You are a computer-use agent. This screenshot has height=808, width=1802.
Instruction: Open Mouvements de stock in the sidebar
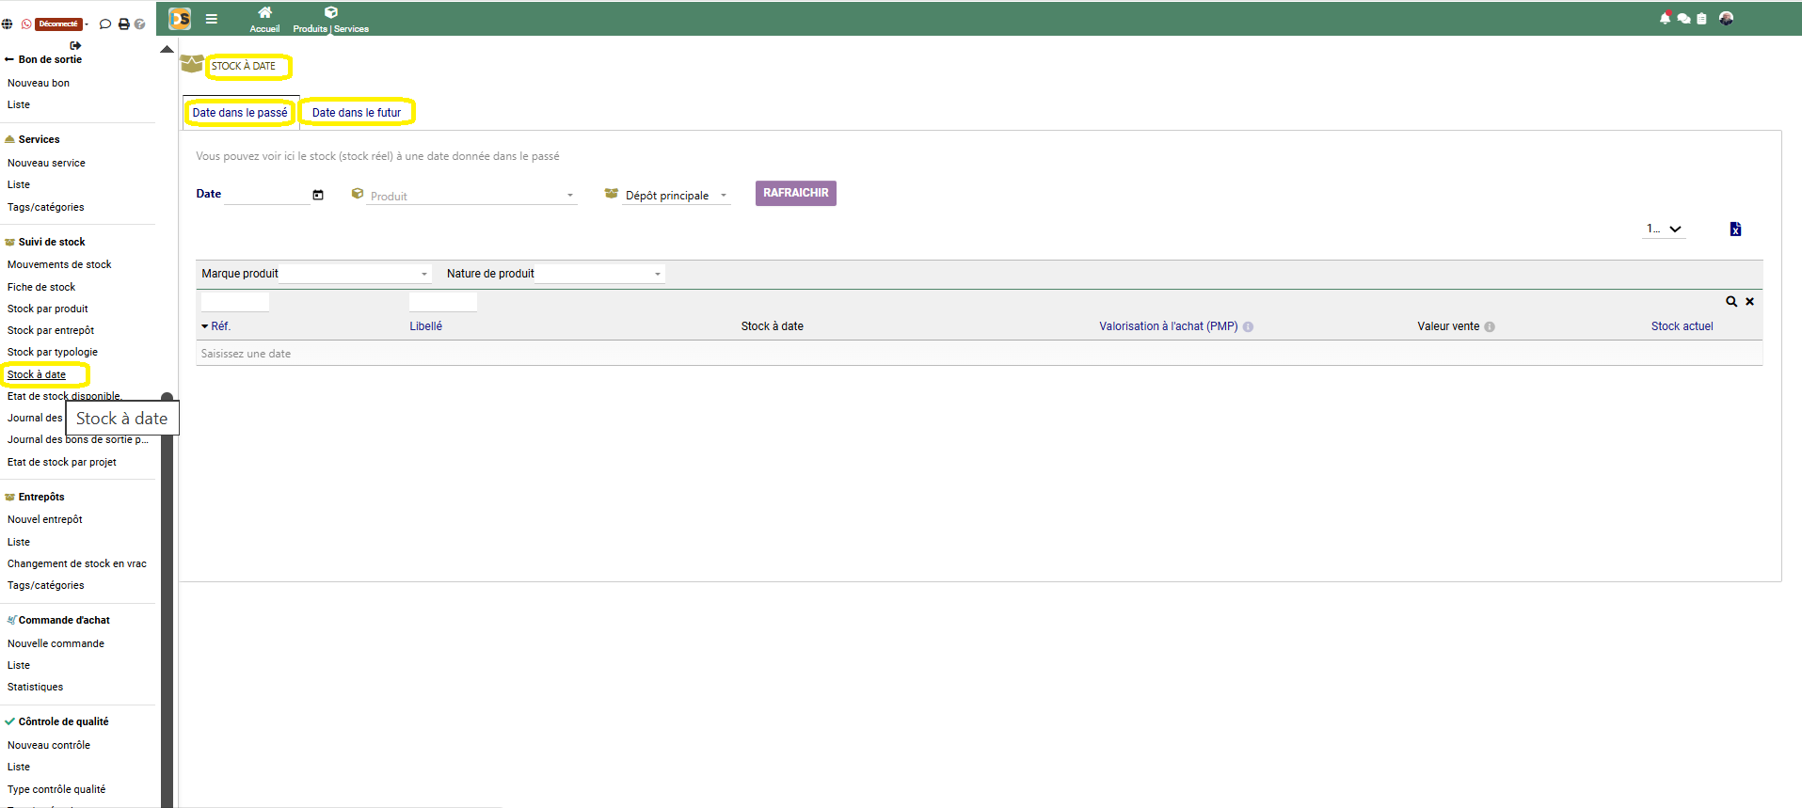[59, 265]
